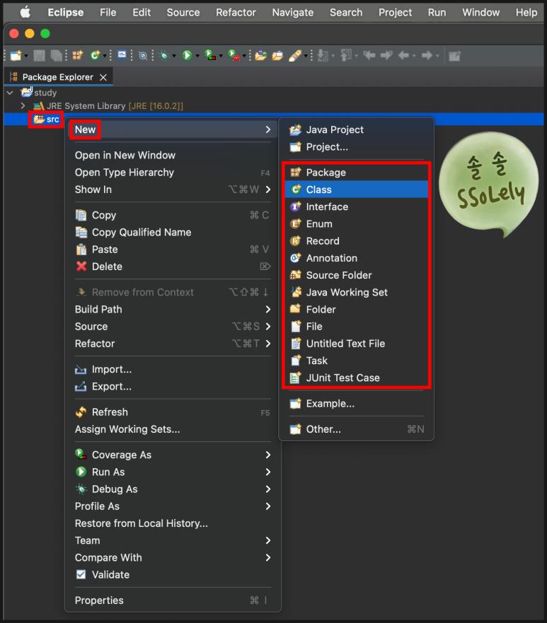
Task: Click the Save toolbar icon
Action: [x=39, y=56]
